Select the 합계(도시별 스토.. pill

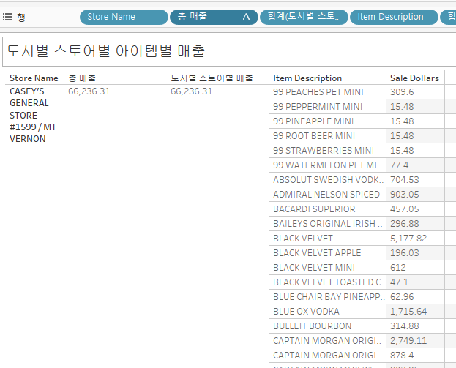pos(304,17)
